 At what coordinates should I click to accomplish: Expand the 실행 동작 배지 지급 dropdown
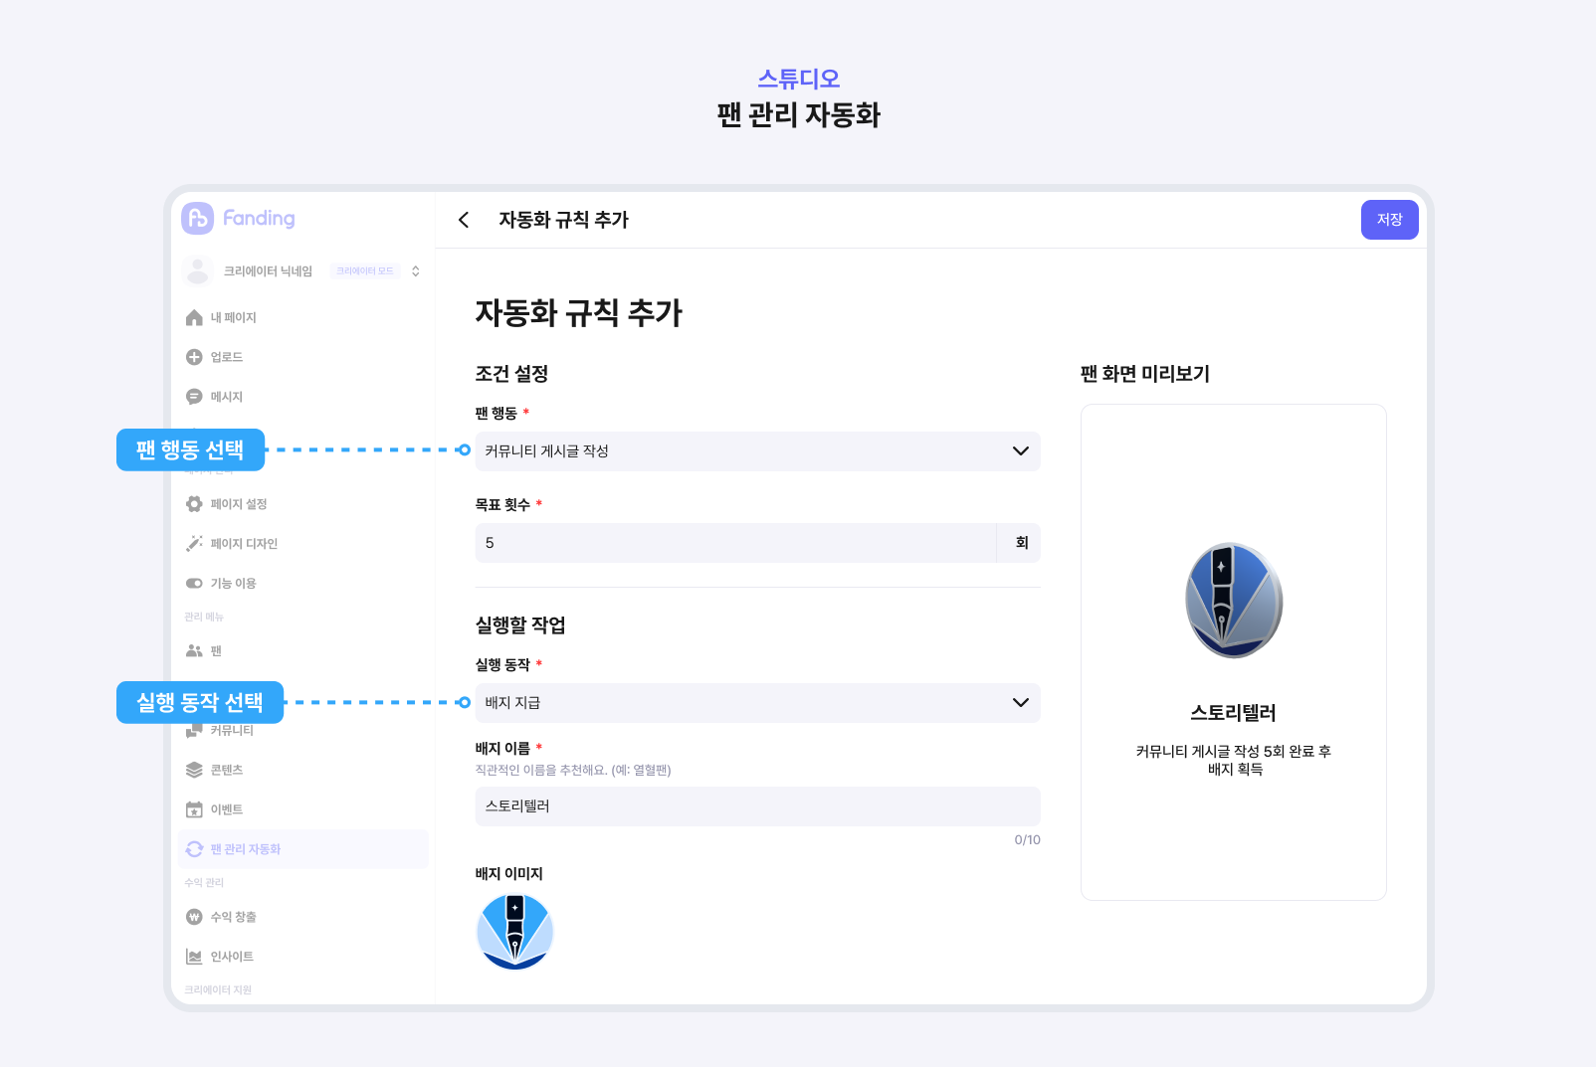point(757,703)
